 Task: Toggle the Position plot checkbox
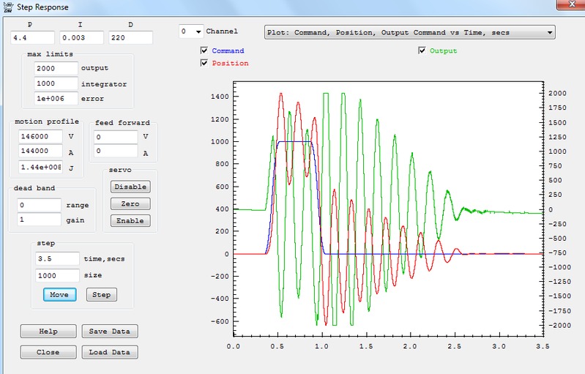click(204, 64)
